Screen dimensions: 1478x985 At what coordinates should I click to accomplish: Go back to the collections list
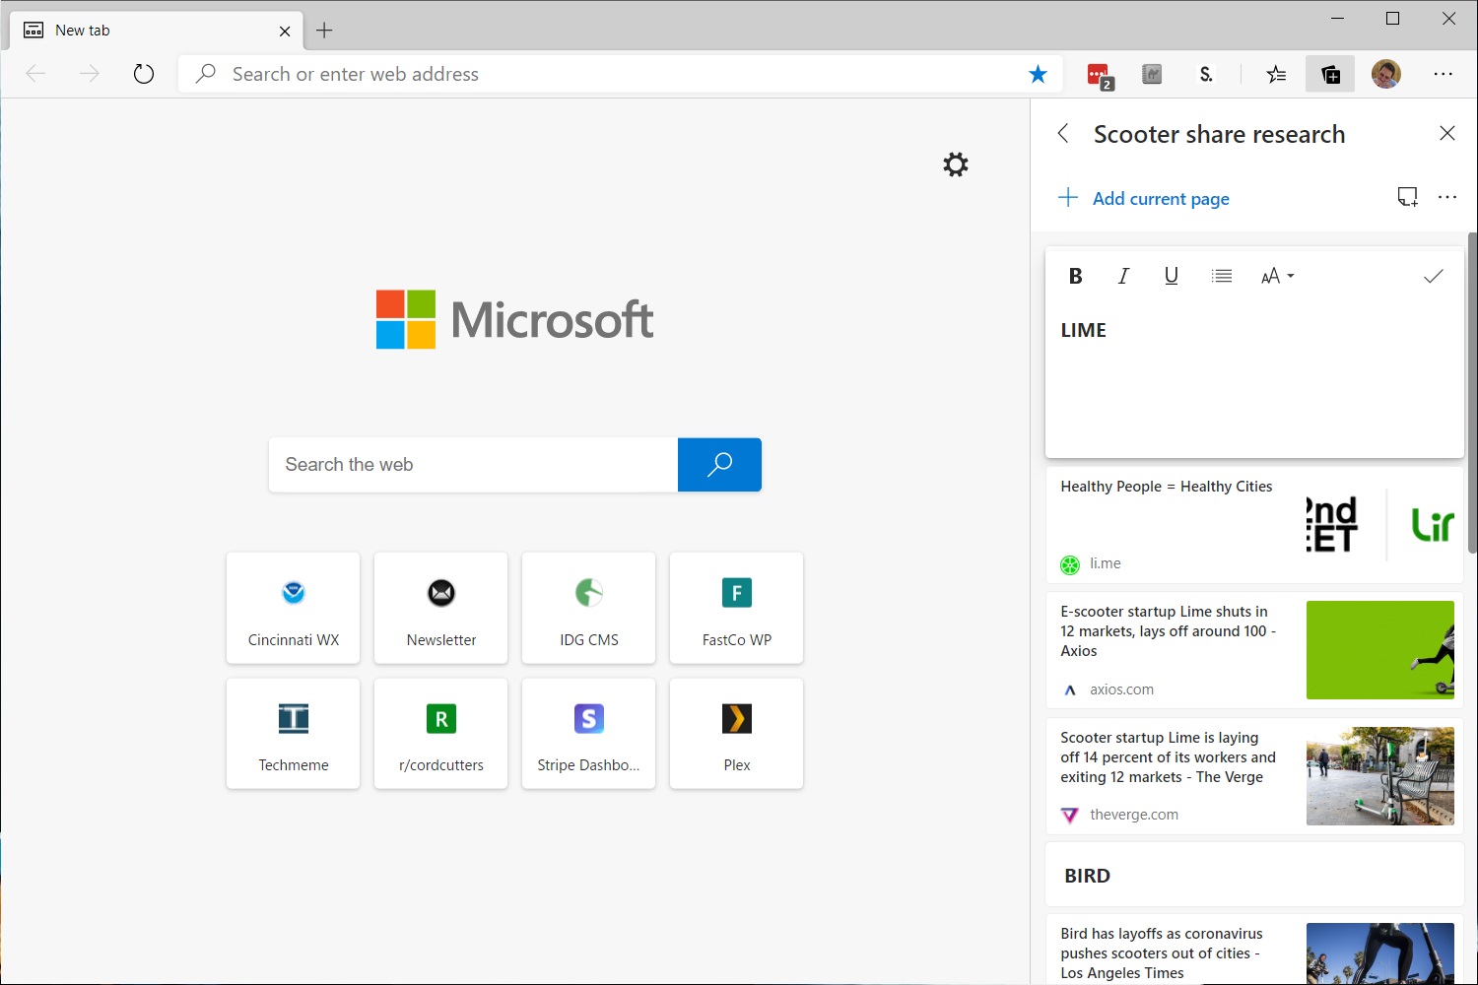(x=1063, y=134)
